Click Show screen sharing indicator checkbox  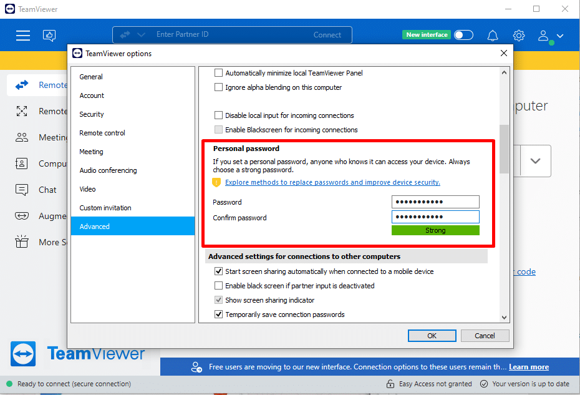219,300
